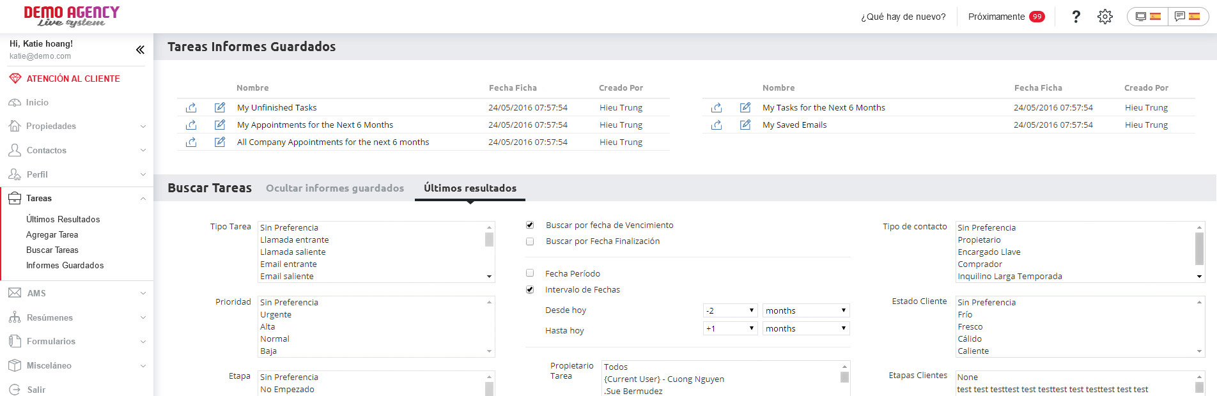Screen dimensions: 1217x396
Task: Click the Tareas briefcase icon
Action: 15,198
